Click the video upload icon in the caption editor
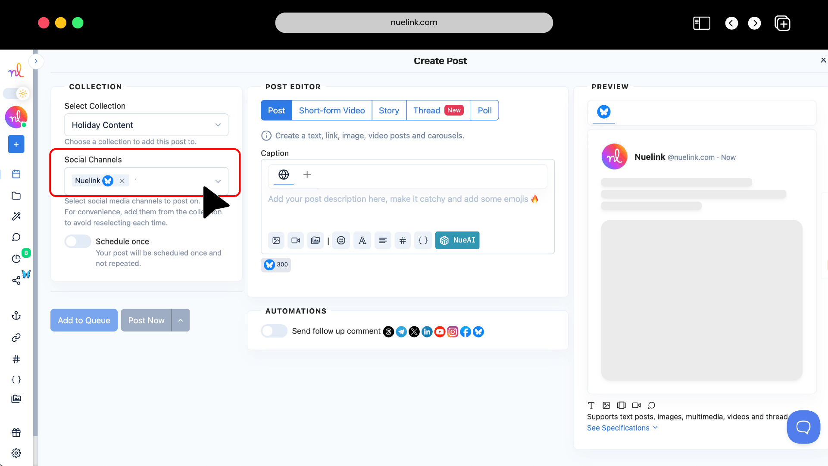This screenshot has width=828, height=466. pyautogui.click(x=296, y=240)
